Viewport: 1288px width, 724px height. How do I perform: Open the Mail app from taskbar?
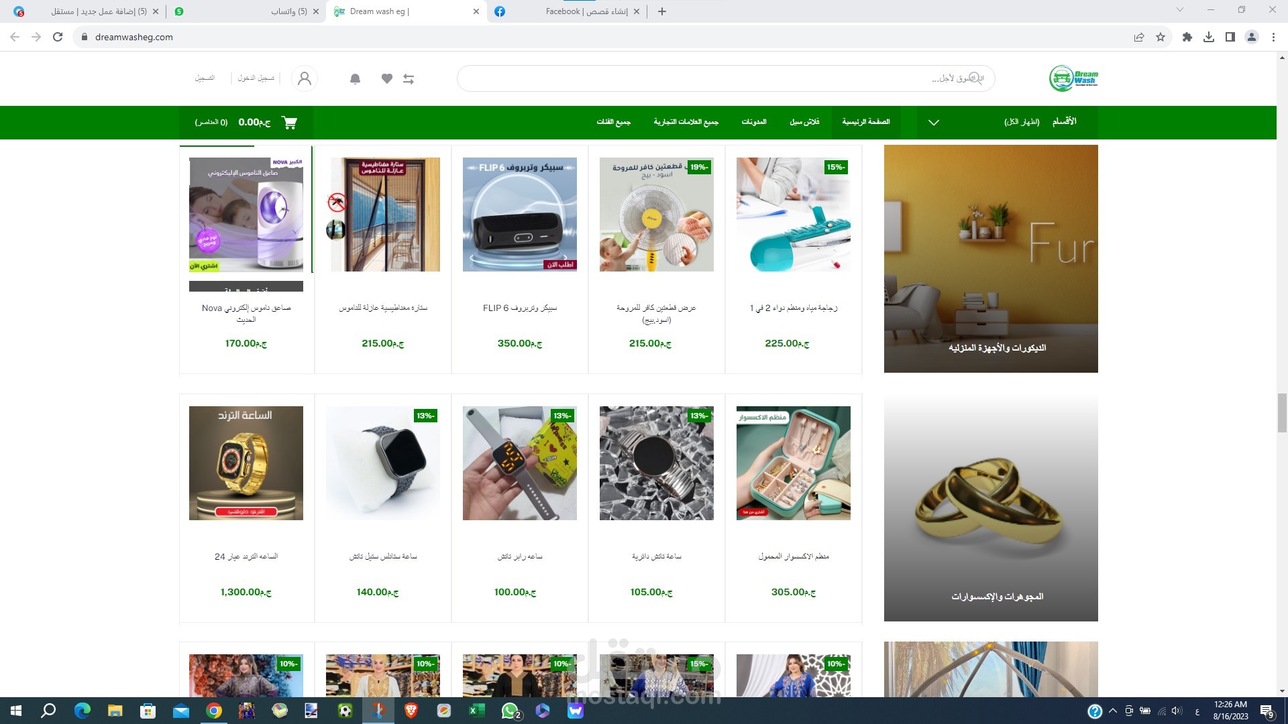click(x=181, y=711)
